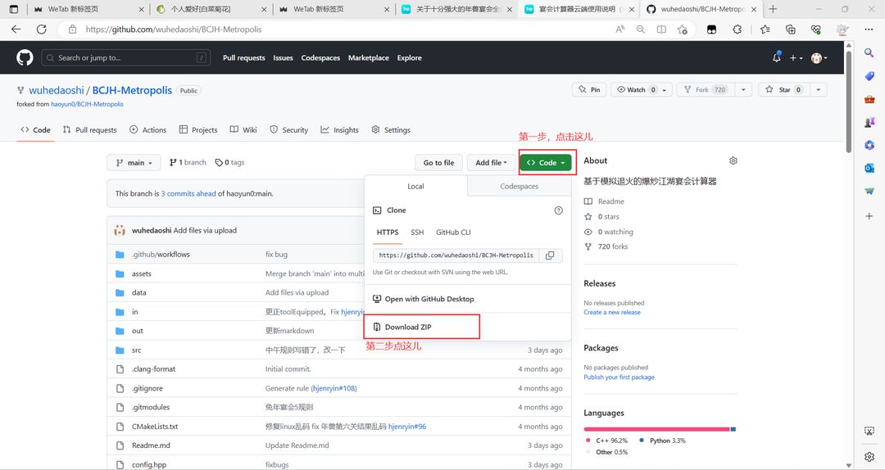
Task: Select SSH clone method
Action: [417, 233]
